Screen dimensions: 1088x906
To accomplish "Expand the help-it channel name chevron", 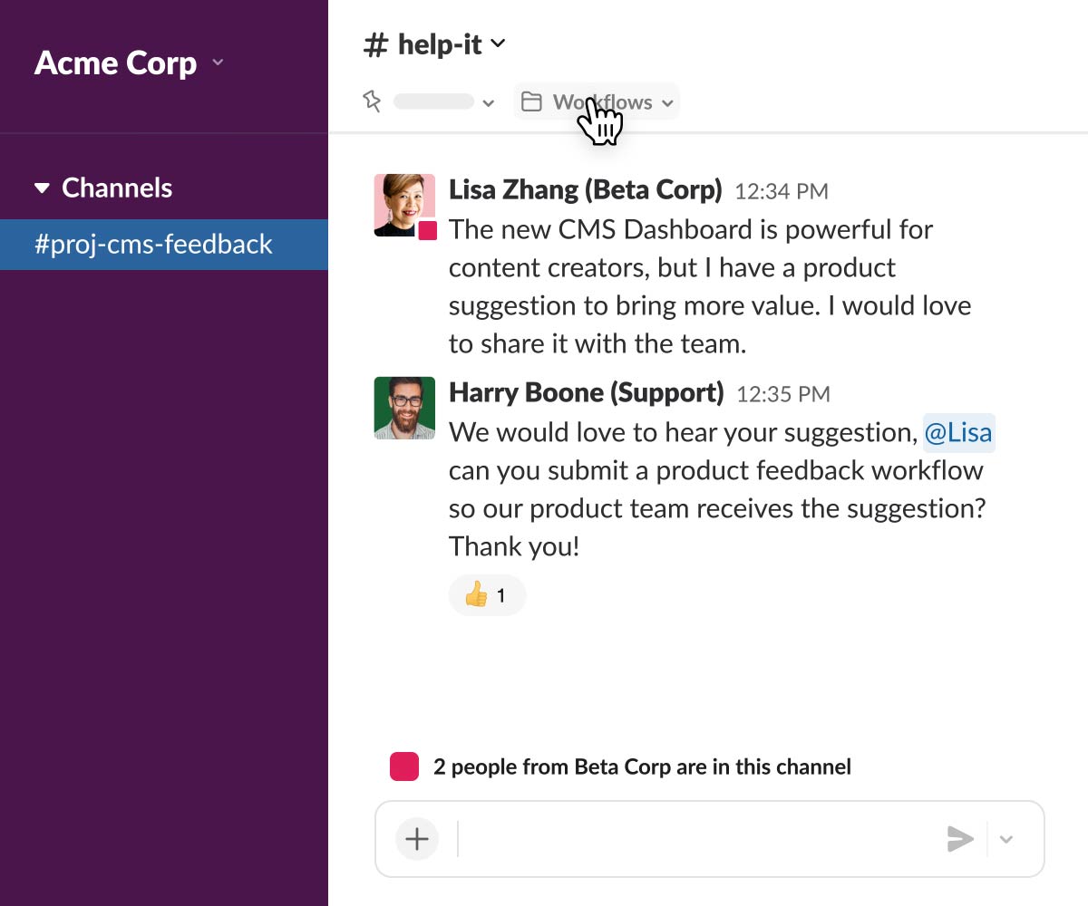I will [x=498, y=43].
